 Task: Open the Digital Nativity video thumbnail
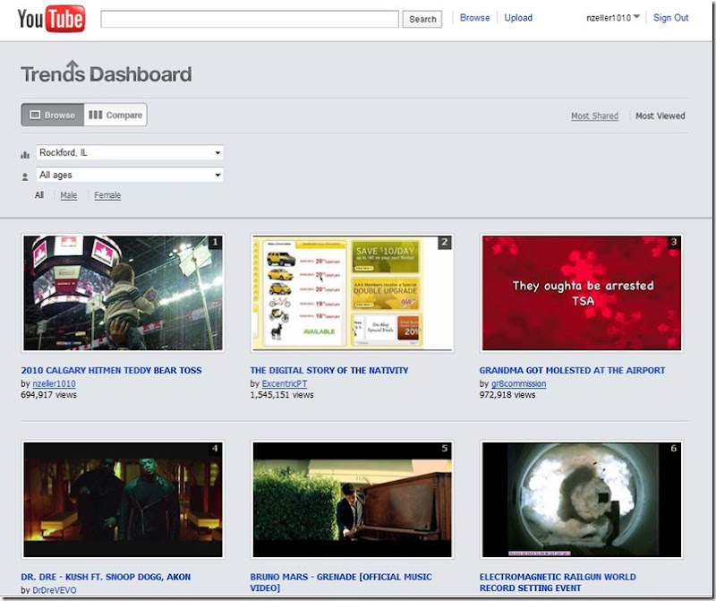352,293
